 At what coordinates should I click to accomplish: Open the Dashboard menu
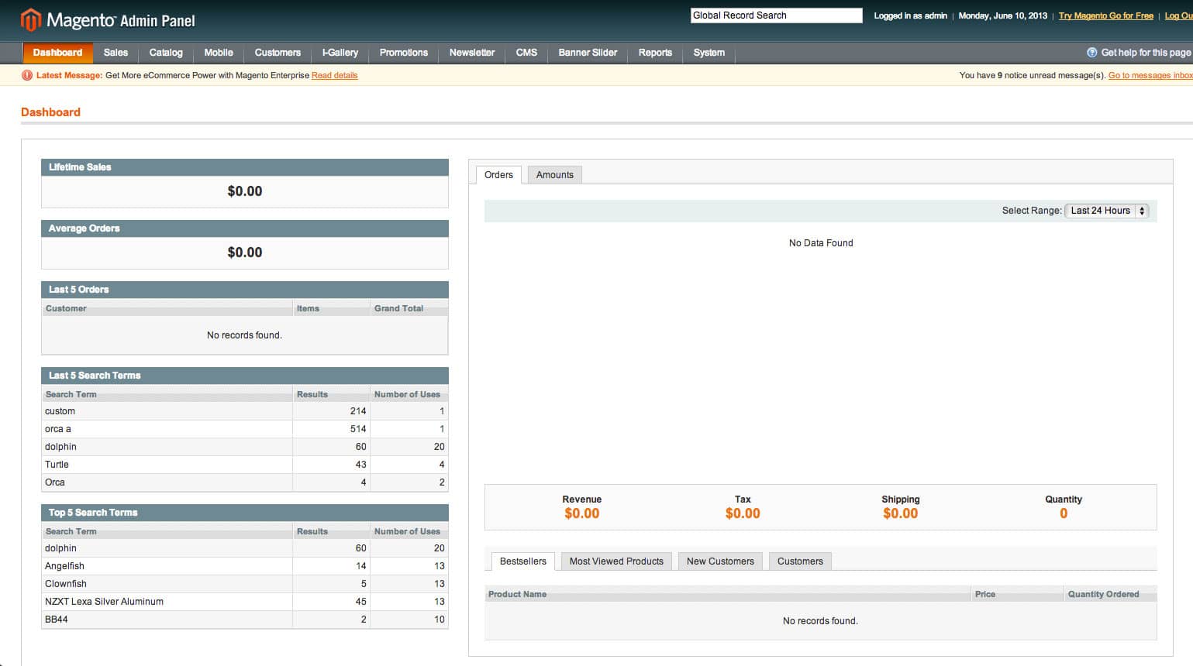57,53
